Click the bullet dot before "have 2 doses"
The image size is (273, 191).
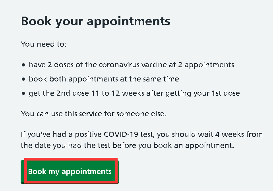[23, 64]
